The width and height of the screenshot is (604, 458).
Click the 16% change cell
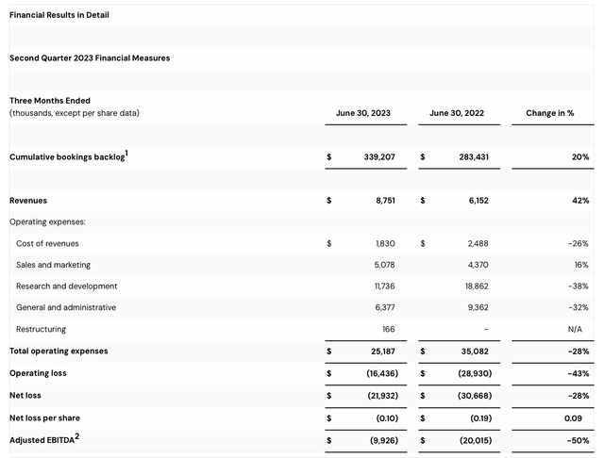581,265
